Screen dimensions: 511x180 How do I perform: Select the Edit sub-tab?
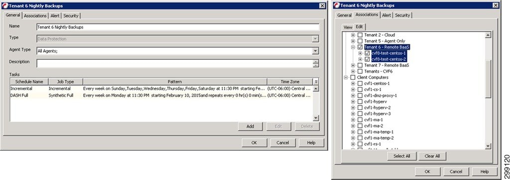[x=359, y=27]
